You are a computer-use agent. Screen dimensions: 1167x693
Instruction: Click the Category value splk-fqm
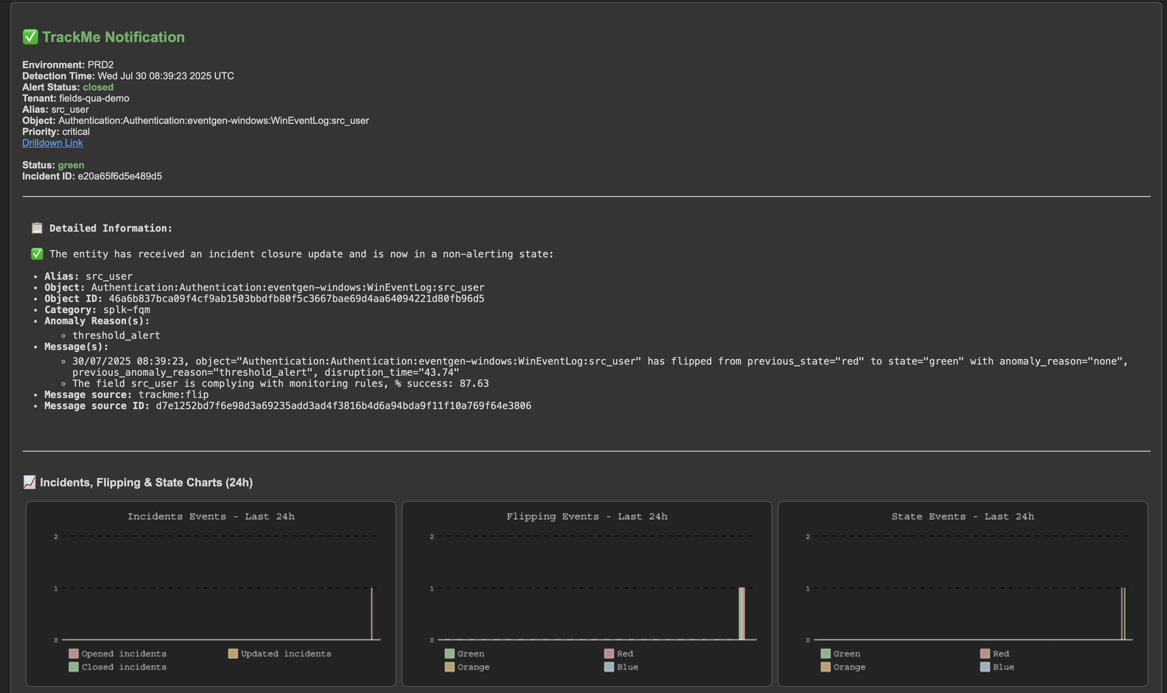[x=127, y=310]
